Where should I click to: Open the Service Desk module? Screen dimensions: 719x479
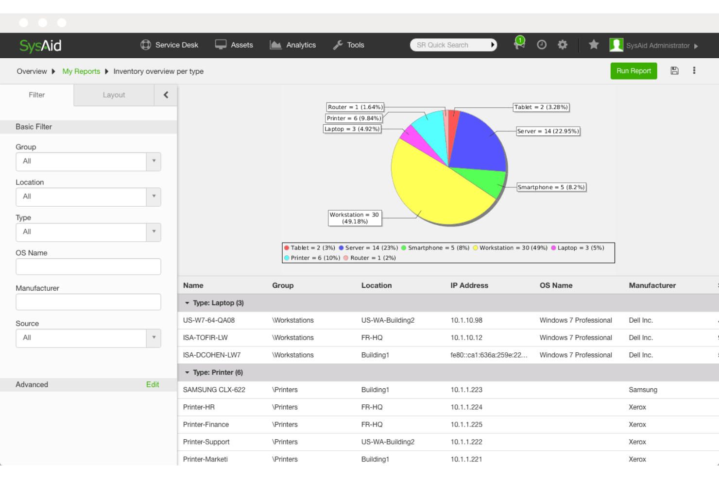[170, 45]
